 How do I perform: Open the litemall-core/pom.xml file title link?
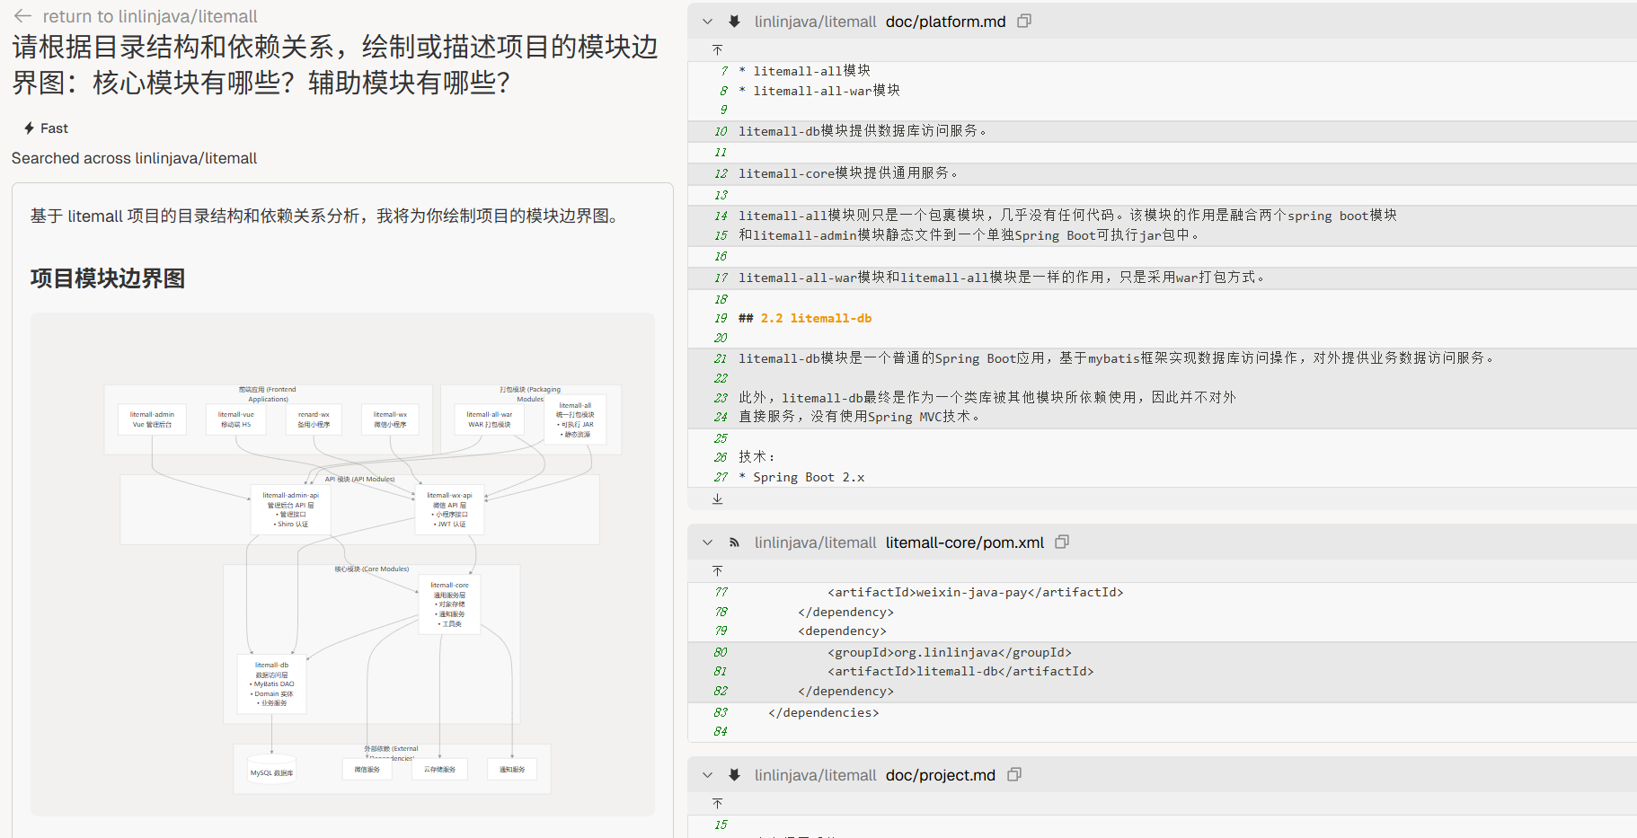pos(964,542)
